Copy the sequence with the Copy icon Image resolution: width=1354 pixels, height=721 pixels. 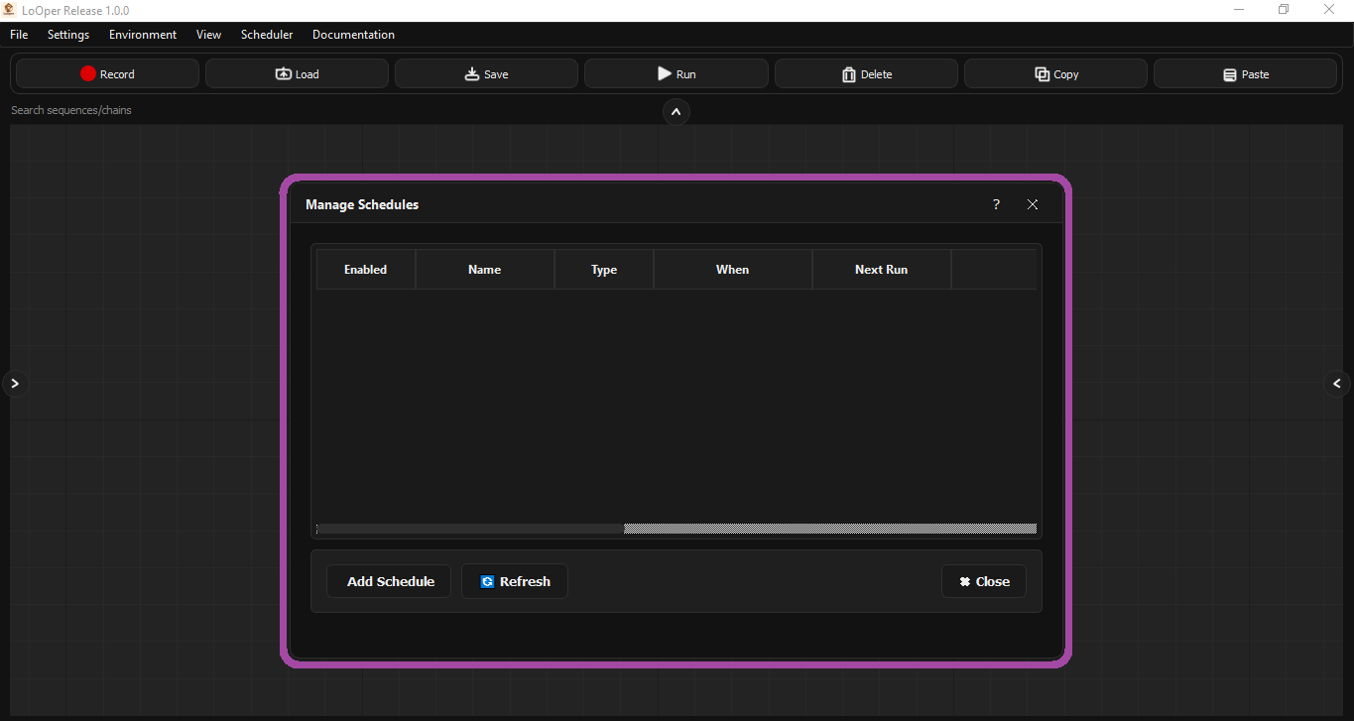tap(1041, 73)
